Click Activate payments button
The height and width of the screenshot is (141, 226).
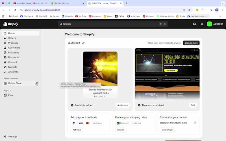click(77, 130)
